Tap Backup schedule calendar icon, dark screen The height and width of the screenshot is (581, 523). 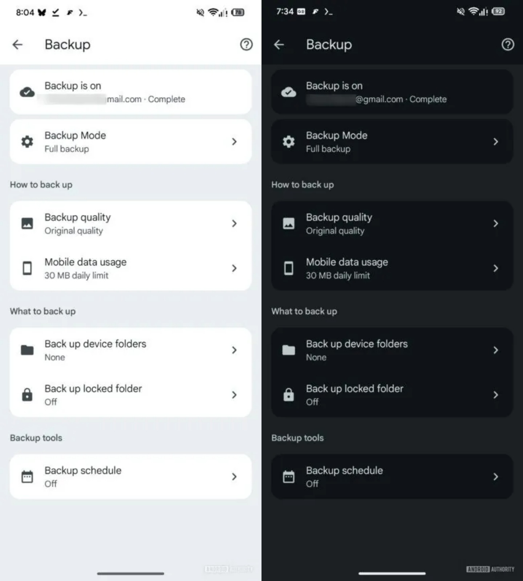coord(289,477)
